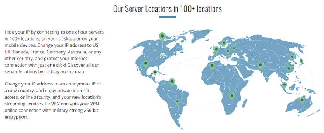Select the pin over central Europe
The image size is (324, 133).
228,51
